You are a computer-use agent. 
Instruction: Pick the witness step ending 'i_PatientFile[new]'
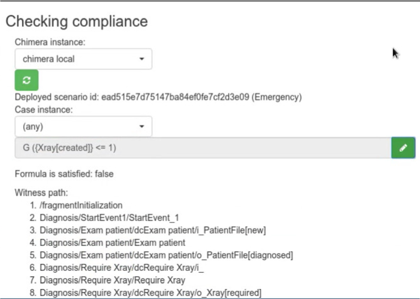pyautogui.click(x=153, y=230)
